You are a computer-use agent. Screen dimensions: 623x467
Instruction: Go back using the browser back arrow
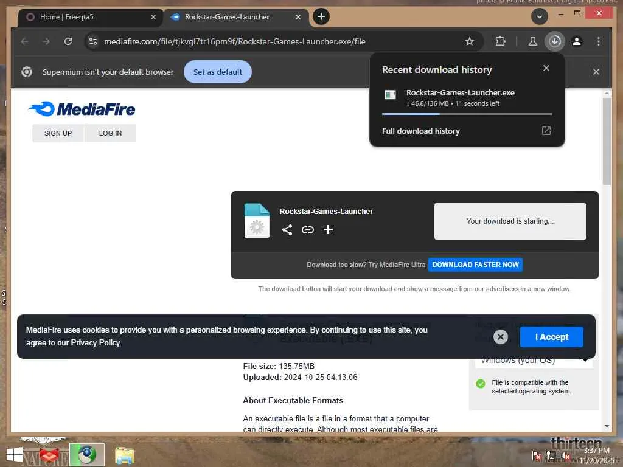pos(24,41)
